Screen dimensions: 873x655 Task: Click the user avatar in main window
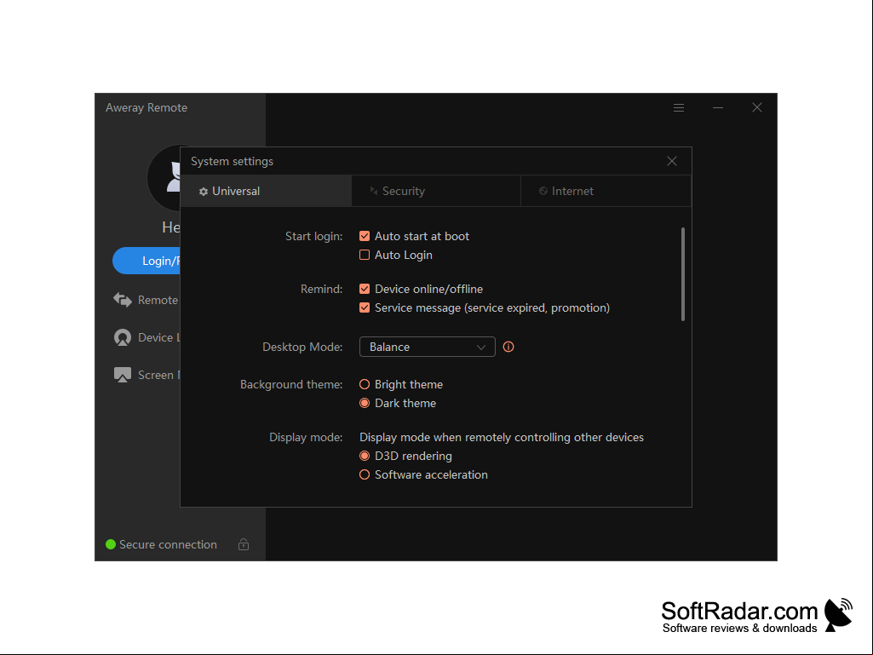164,177
